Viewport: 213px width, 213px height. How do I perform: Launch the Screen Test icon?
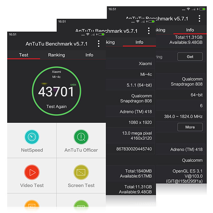click(x=81, y=172)
